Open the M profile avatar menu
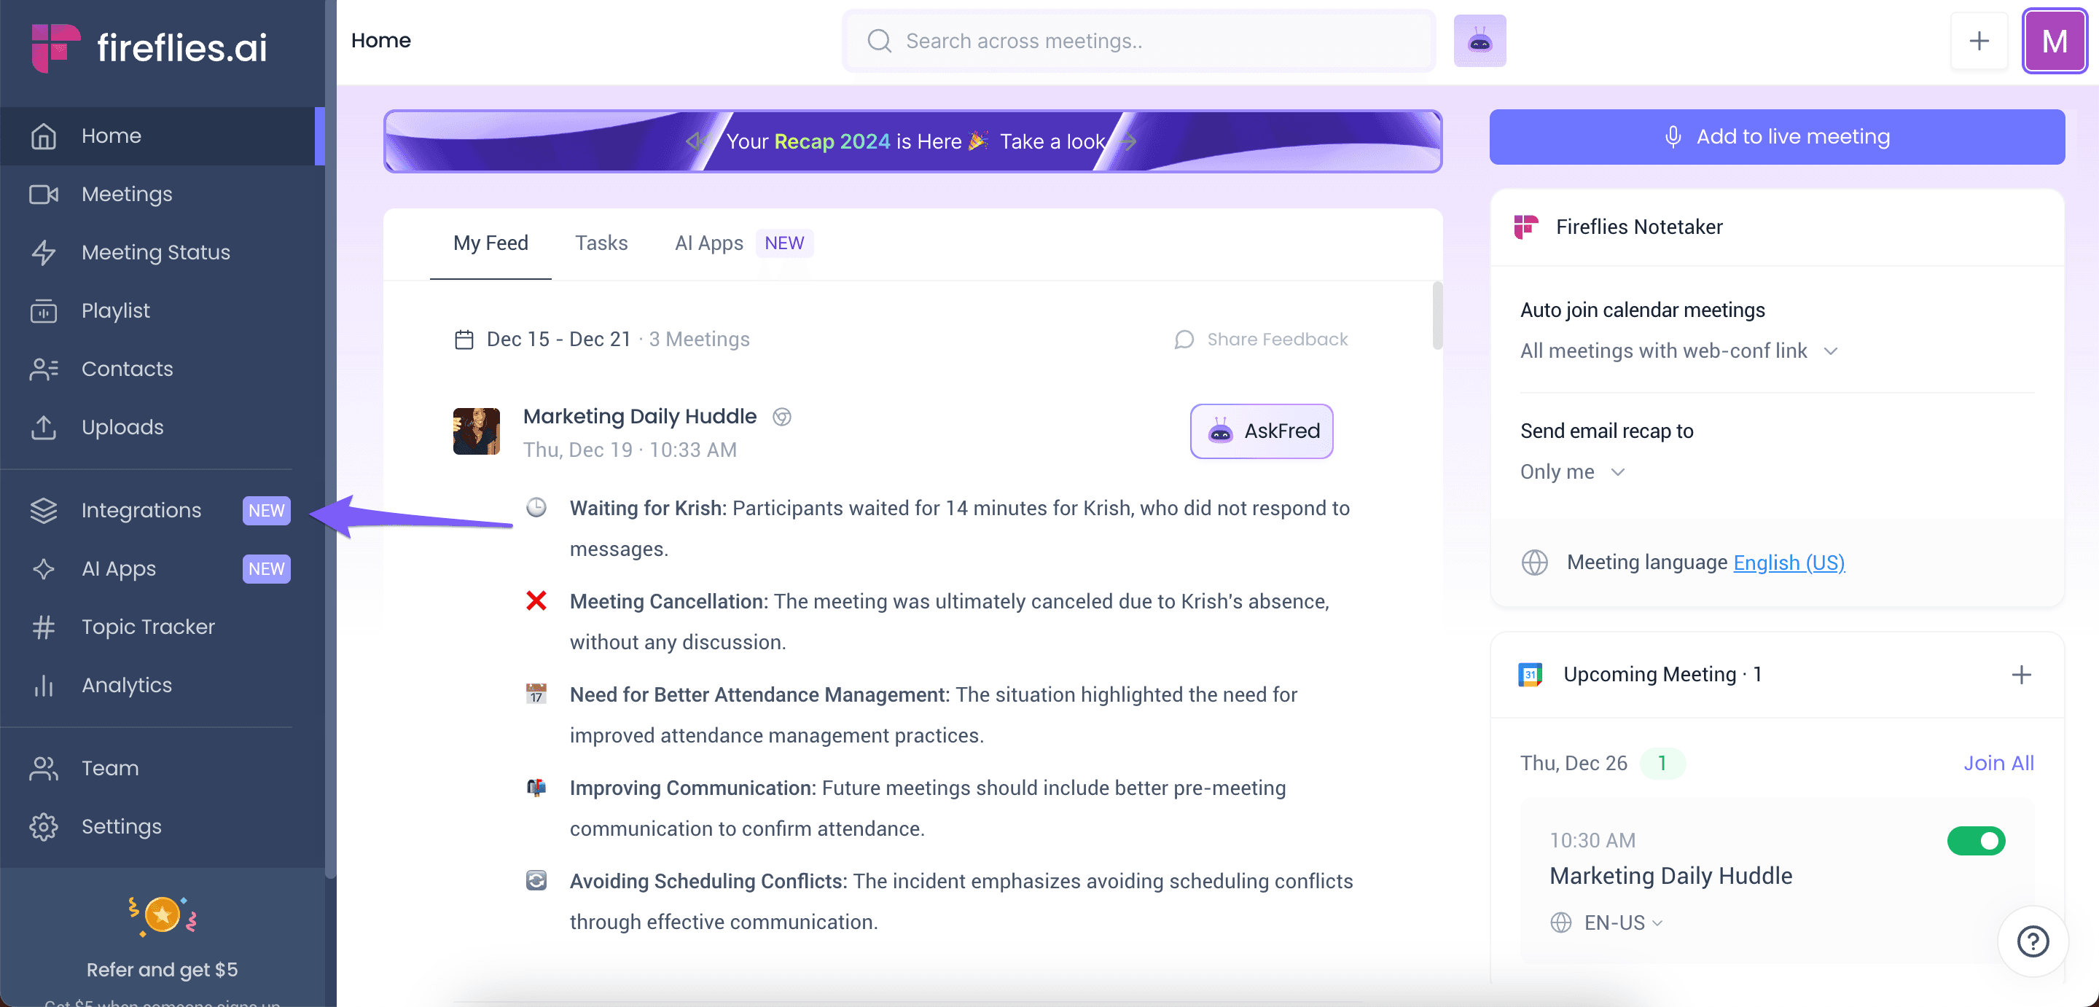 point(2055,41)
